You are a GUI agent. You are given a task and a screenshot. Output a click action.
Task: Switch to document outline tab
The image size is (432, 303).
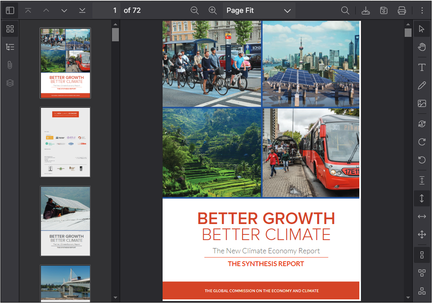10,47
